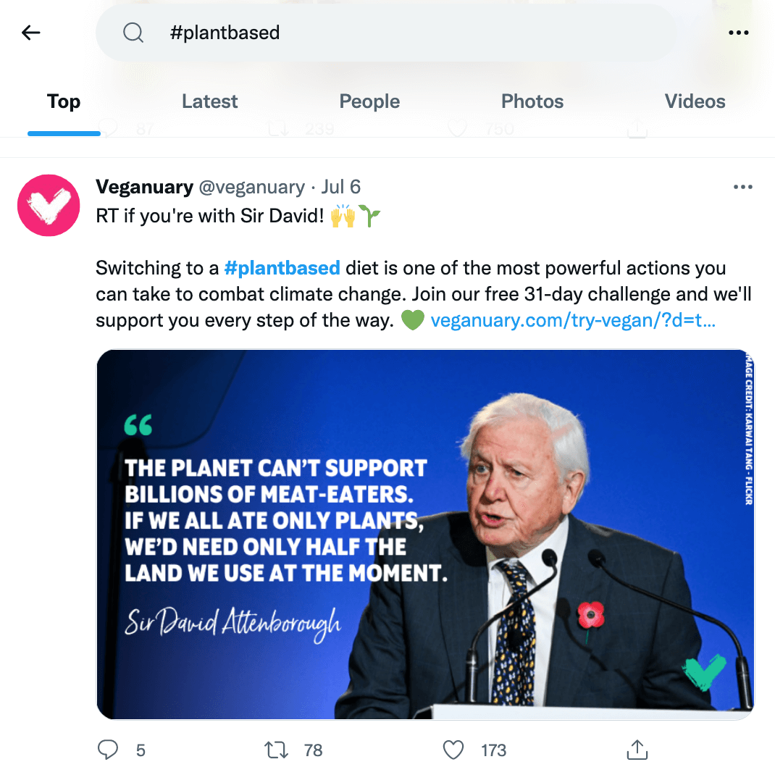This screenshot has width=775, height=775.
Task: Click the #plantbased hashtag link
Action: point(282,268)
